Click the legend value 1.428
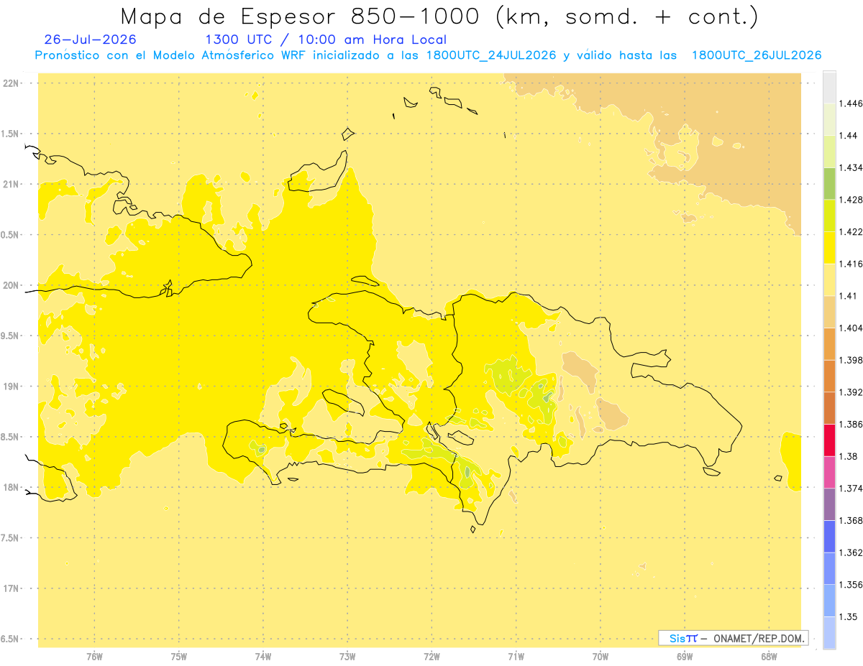The image size is (863, 666). tap(851, 200)
